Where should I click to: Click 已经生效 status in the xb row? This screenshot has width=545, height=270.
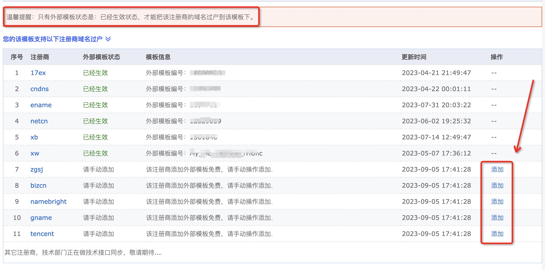(96, 137)
